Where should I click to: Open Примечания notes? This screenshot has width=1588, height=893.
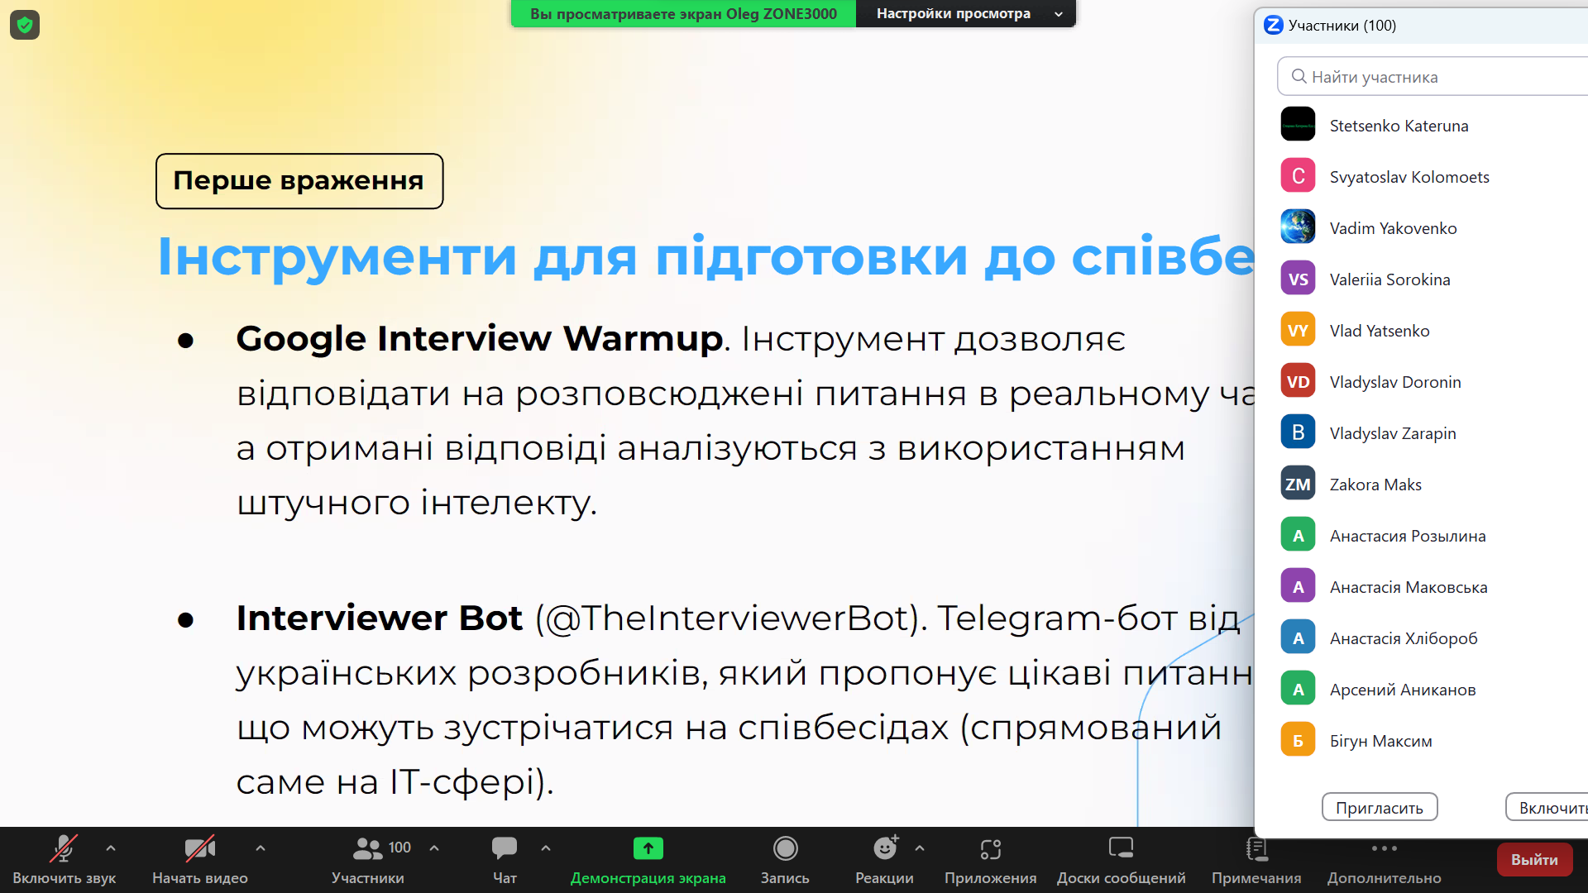[1256, 860]
